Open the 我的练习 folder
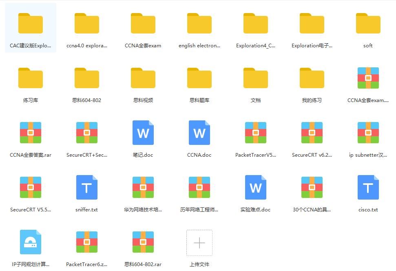396x271 pixels. [x=312, y=78]
